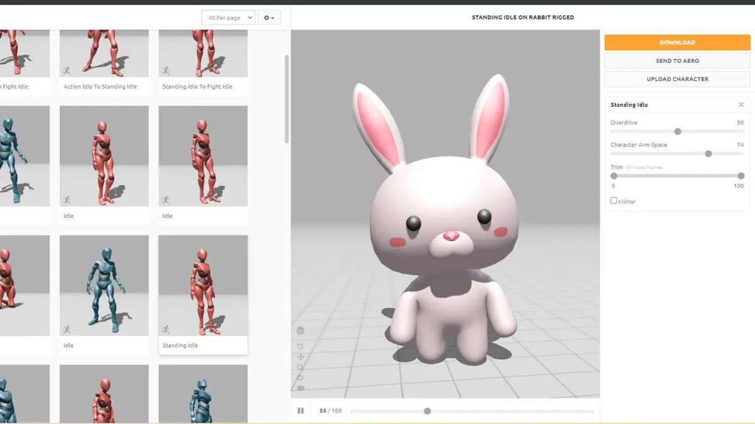Click the rotate camera icon in viewer
755x424 pixels.
[x=300, y=347]
